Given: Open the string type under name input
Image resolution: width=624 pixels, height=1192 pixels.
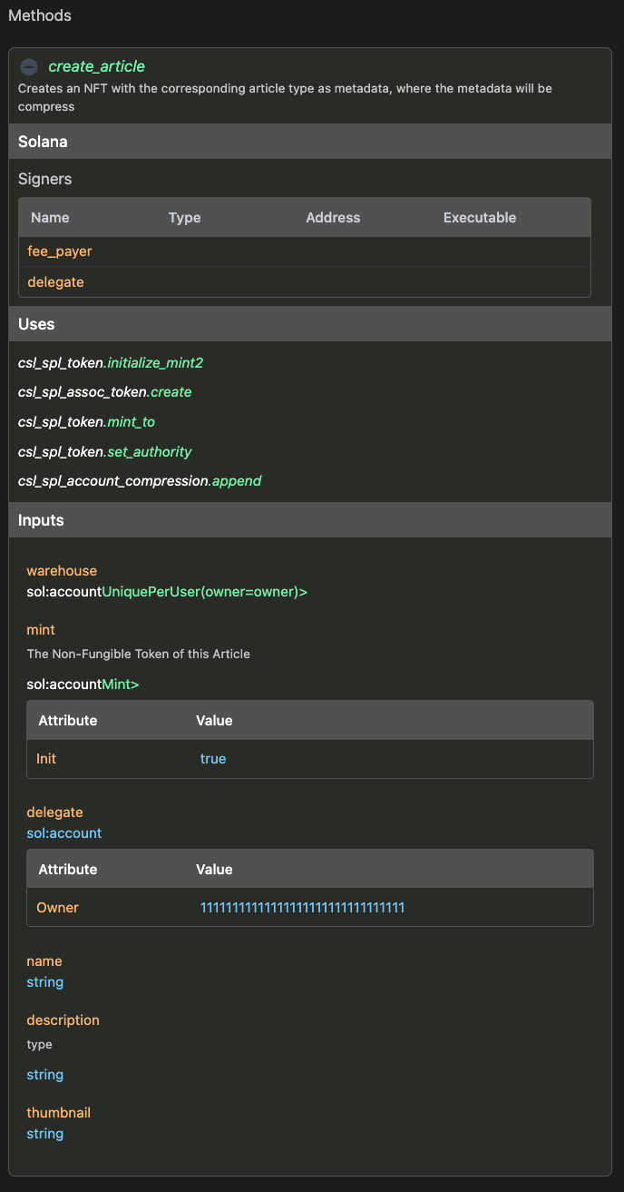Looking at the screenshot, I should point(44,981).
